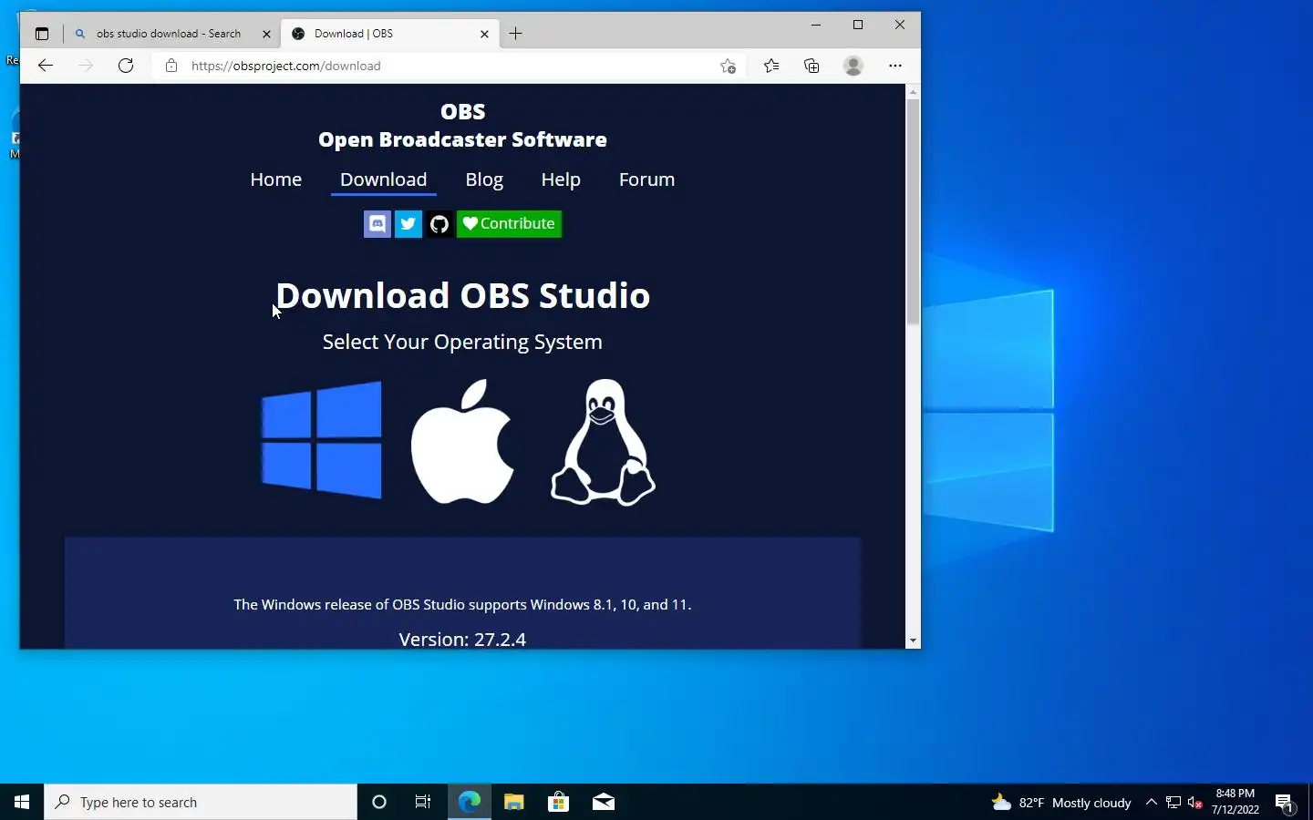The width and height of the screenshot is (1313, 820).
Task: Open the OBS Twitter icon link
Action: [x=408, y=224]
